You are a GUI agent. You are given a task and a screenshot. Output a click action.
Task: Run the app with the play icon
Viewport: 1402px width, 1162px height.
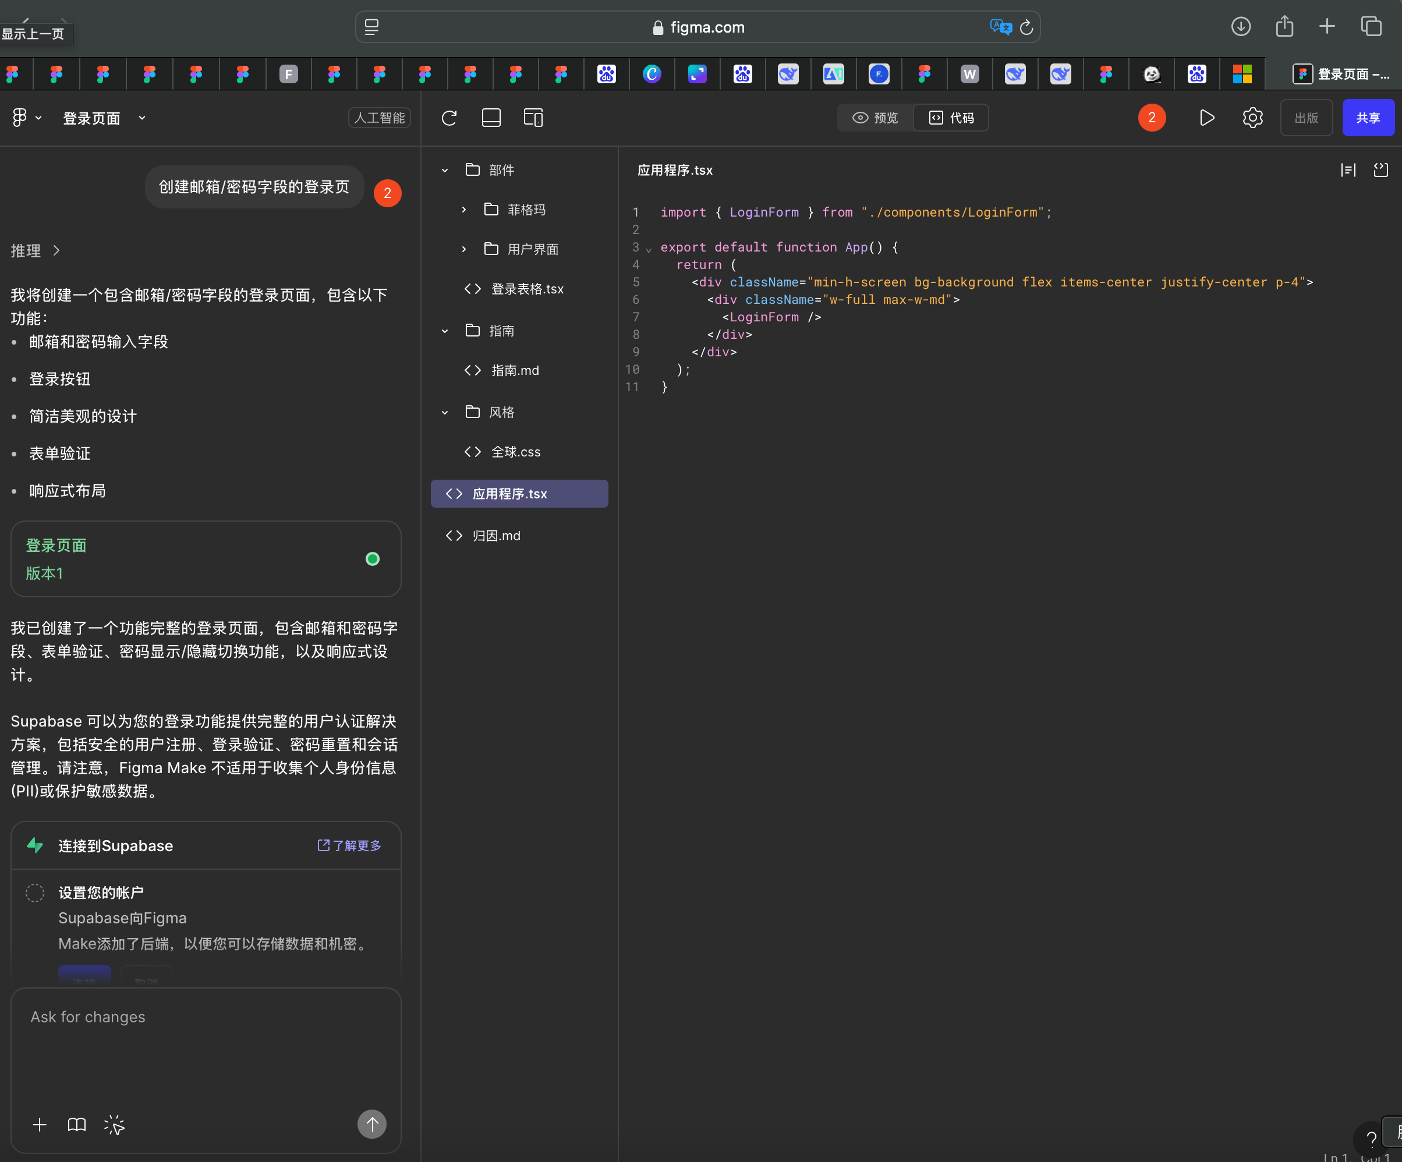click(1206, 118)
